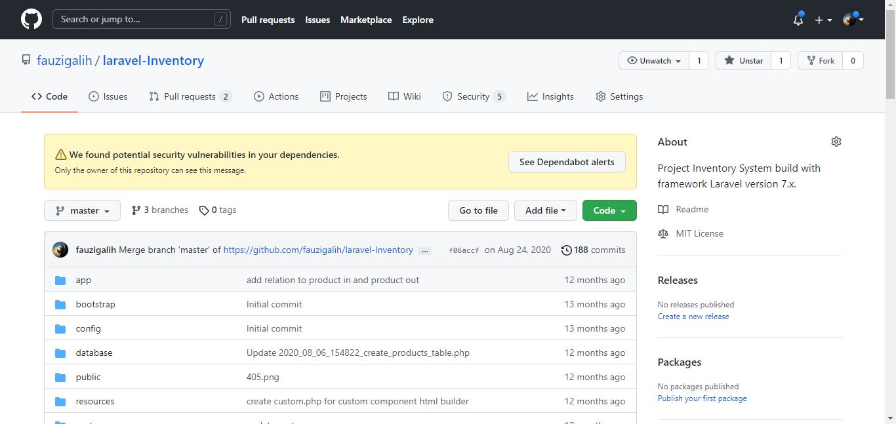Open the plus create-new menu
896x424 pixels.
pos(823,20)
